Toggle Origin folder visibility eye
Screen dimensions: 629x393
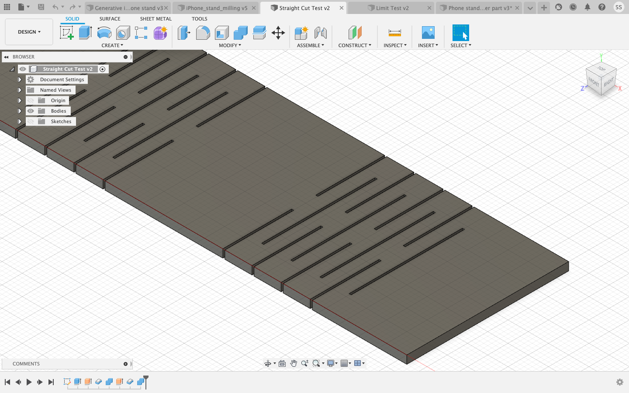[31, 100]
